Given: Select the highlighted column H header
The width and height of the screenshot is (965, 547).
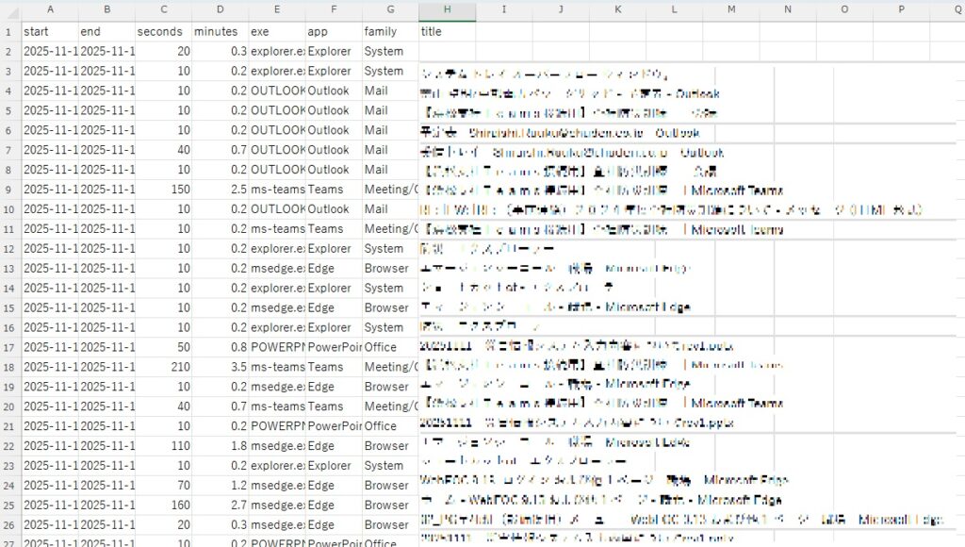Looking at the screenshot, I should click(447, 8).
